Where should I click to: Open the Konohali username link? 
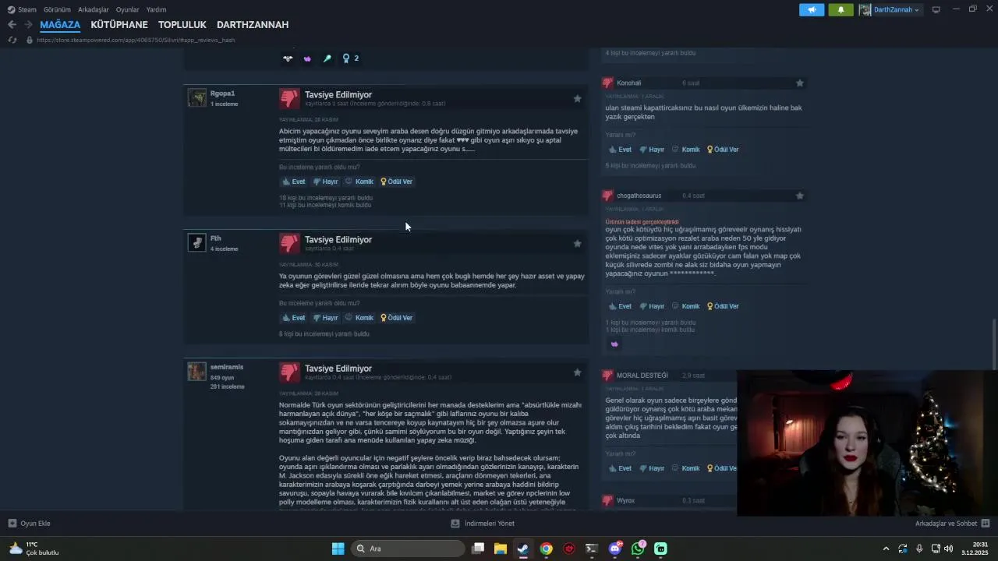pyautogui.click(x=629, y=83)
